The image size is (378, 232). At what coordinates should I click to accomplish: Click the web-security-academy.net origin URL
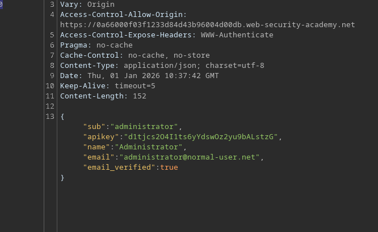(x=207, y=25)
